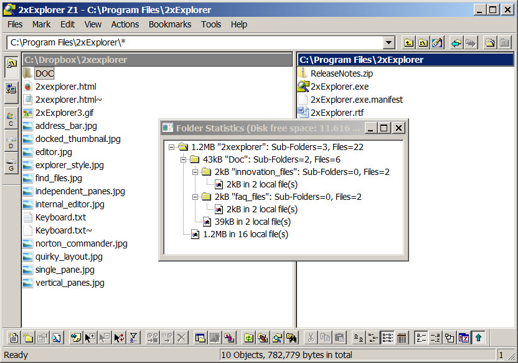The image size is (518, 363).
Task: Close the Folder Statistics window
Action: [x=398, y=128]
